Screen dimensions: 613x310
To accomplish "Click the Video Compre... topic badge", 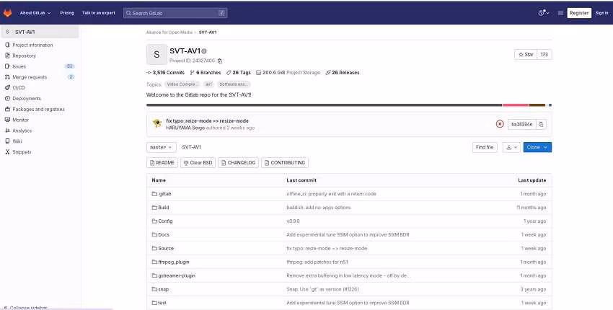I will tap(182, 84).
